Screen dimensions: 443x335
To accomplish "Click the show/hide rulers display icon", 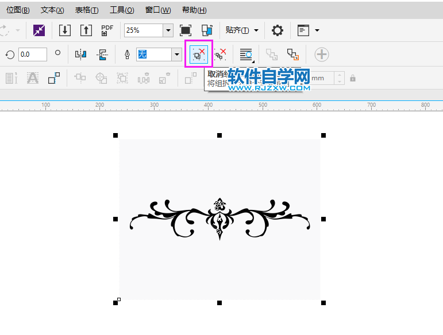I will (x=207, y=30).
